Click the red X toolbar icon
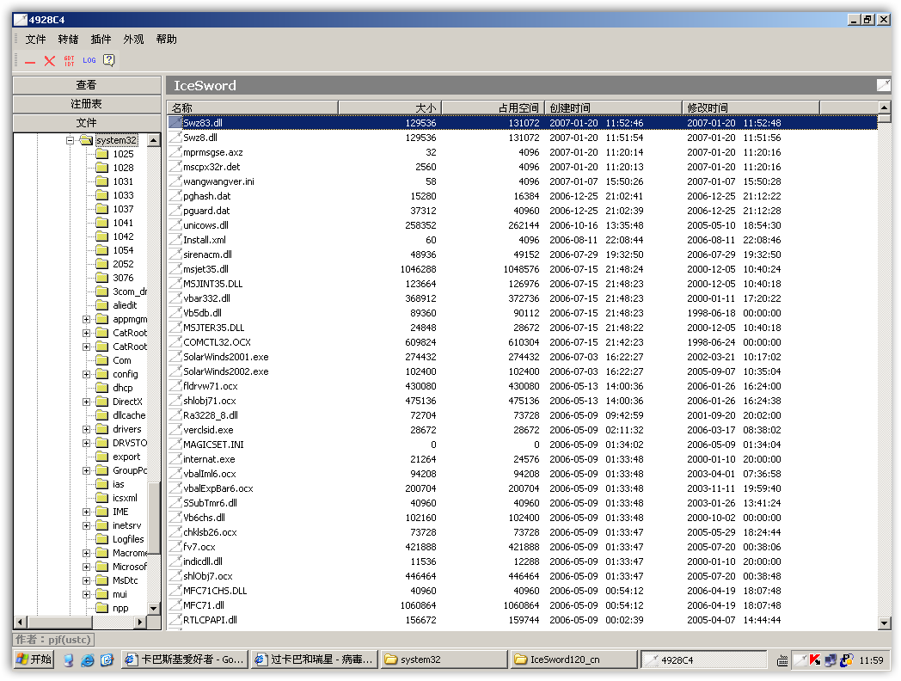The image size is (901, 681). pyautogui.click(x=50, y=61)
